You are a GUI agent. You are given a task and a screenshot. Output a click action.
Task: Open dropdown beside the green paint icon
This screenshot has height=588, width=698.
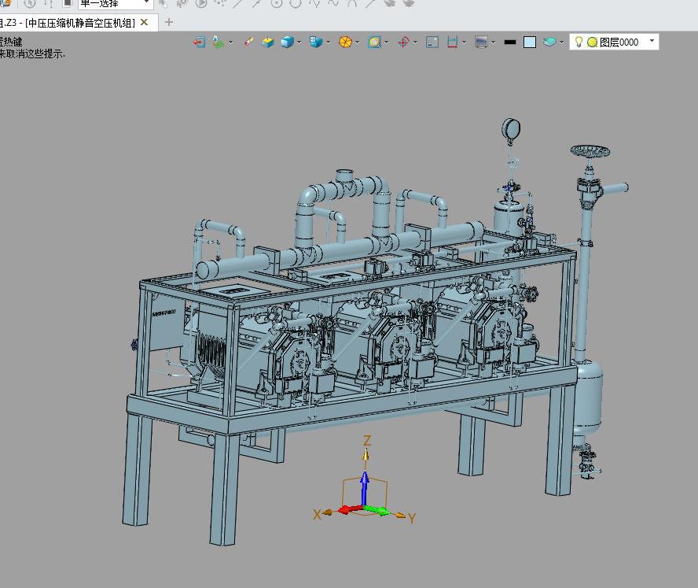click(x=230, y=43)
